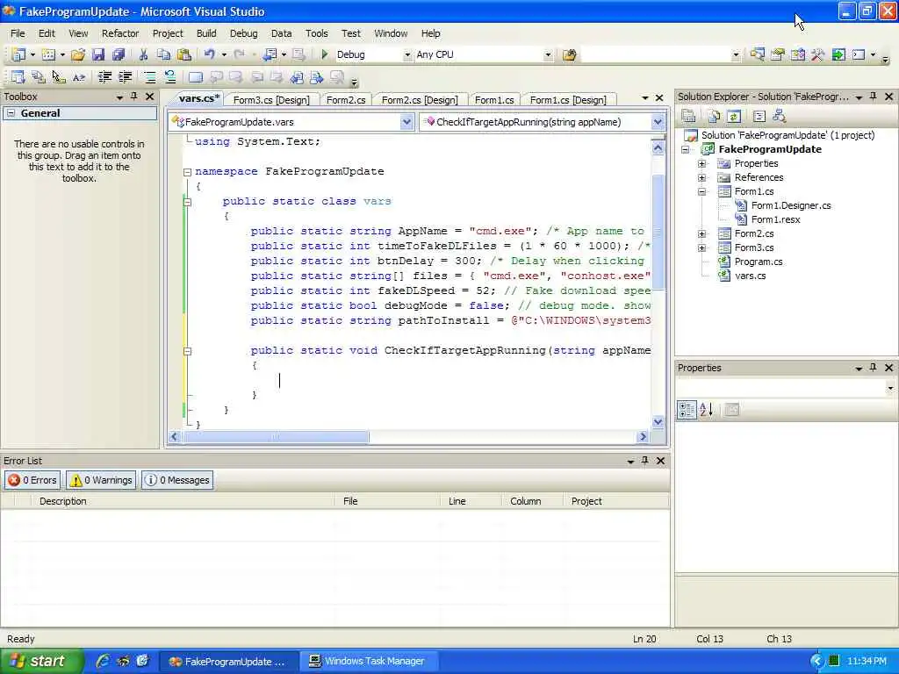Click the horizontal scrollbar thumb in code editor
The image size is (899, 674).
pos(276,437)
